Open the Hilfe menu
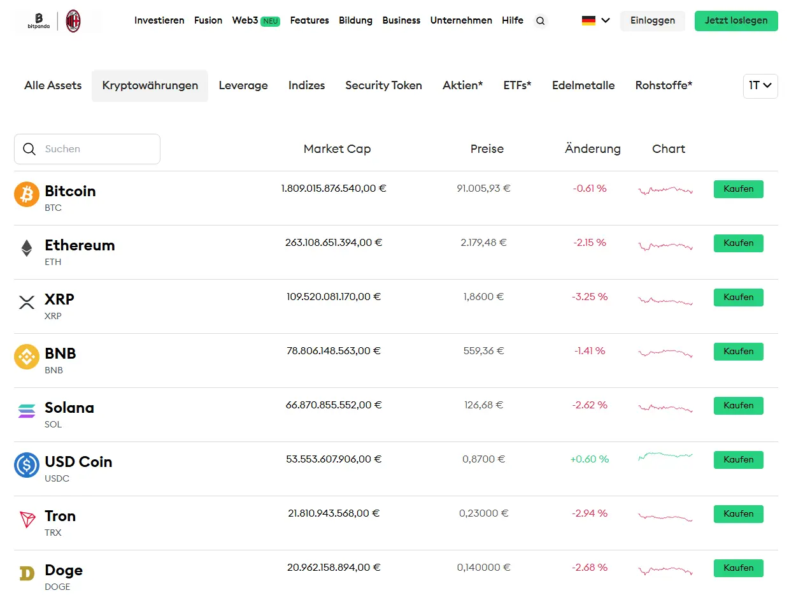The image size is (796, 595). tap(513, 20)
